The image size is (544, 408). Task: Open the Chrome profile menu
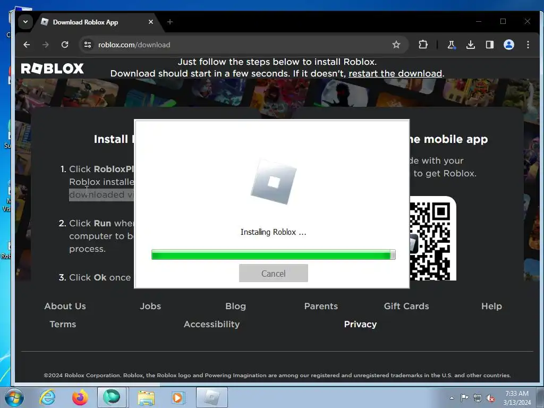point(508,45)
